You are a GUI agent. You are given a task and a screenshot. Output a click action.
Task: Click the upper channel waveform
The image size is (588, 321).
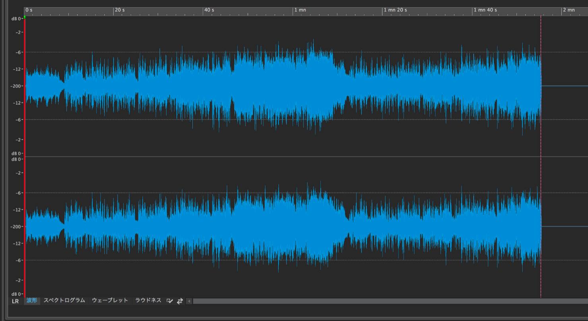tap(283, 86)
